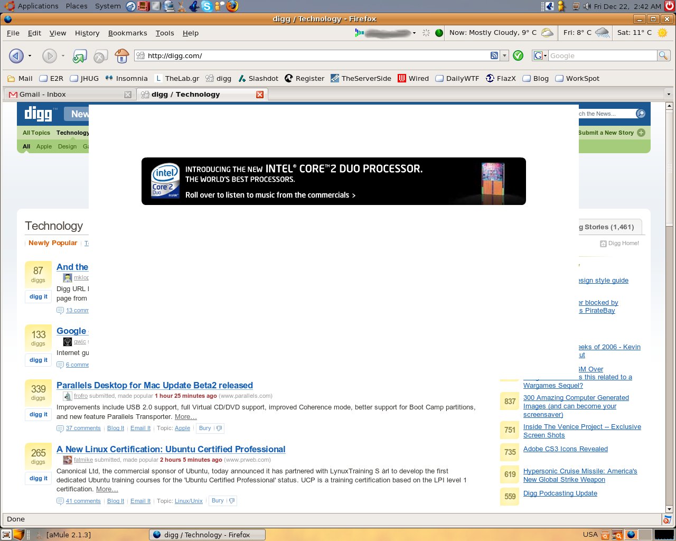
Task: Click 'digg it' under the 339 diggs count
Action: click(38, 414)
